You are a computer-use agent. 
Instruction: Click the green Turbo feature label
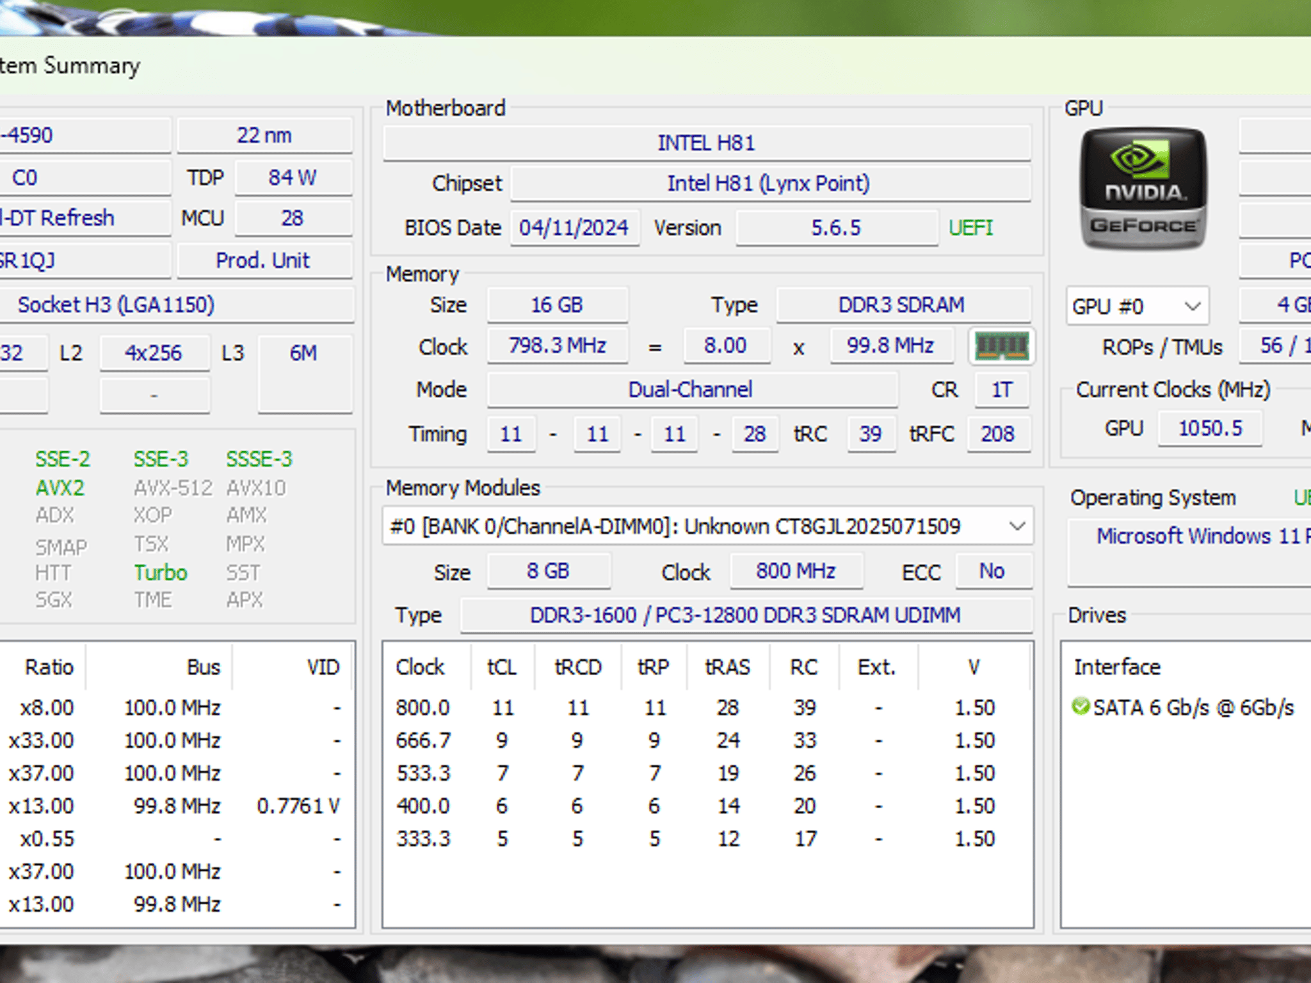[x=161, y=572]
